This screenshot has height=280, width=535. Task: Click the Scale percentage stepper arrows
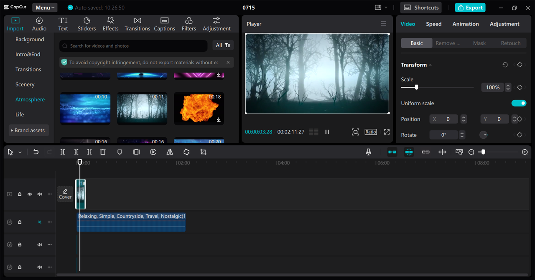508,87
